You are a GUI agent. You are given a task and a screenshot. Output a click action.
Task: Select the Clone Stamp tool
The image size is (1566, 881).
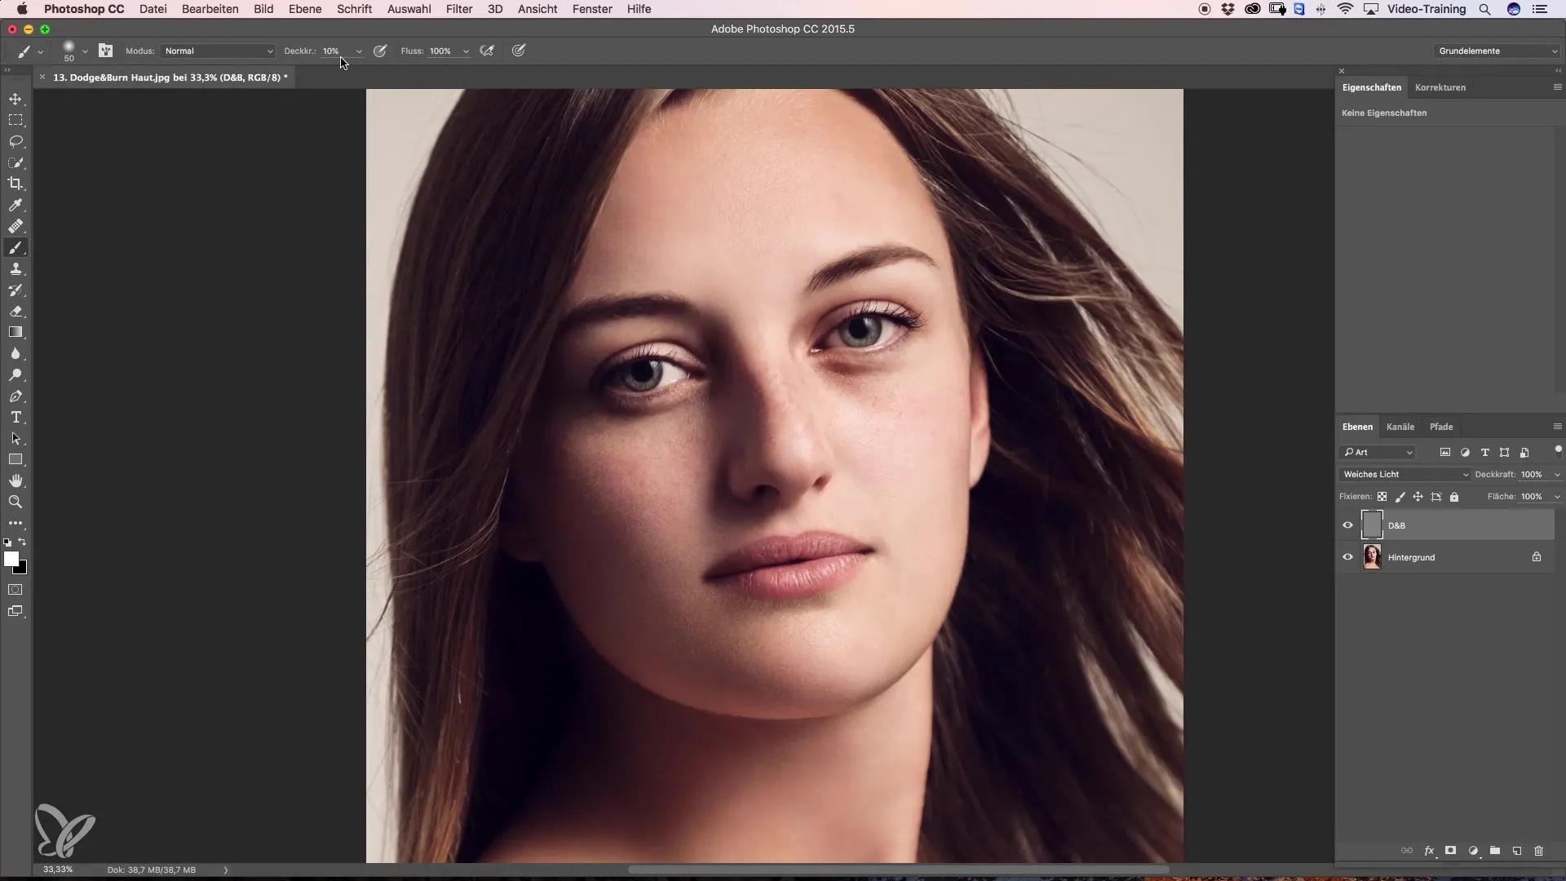coord(15,269)
